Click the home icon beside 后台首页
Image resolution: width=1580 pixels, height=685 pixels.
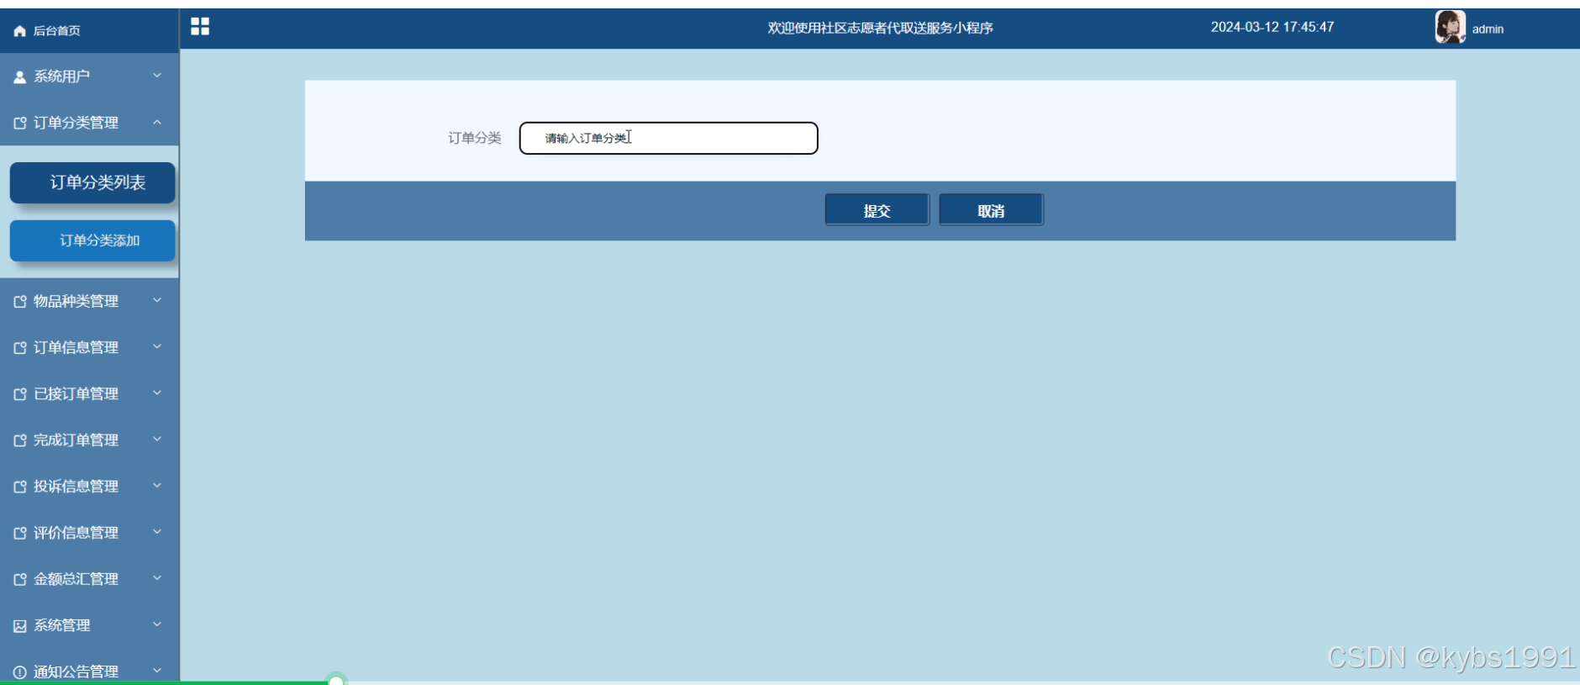(x=20, y=31)
